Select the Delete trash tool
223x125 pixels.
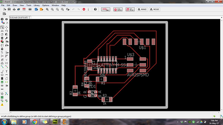pyautogui.click(x=2, y=38)
